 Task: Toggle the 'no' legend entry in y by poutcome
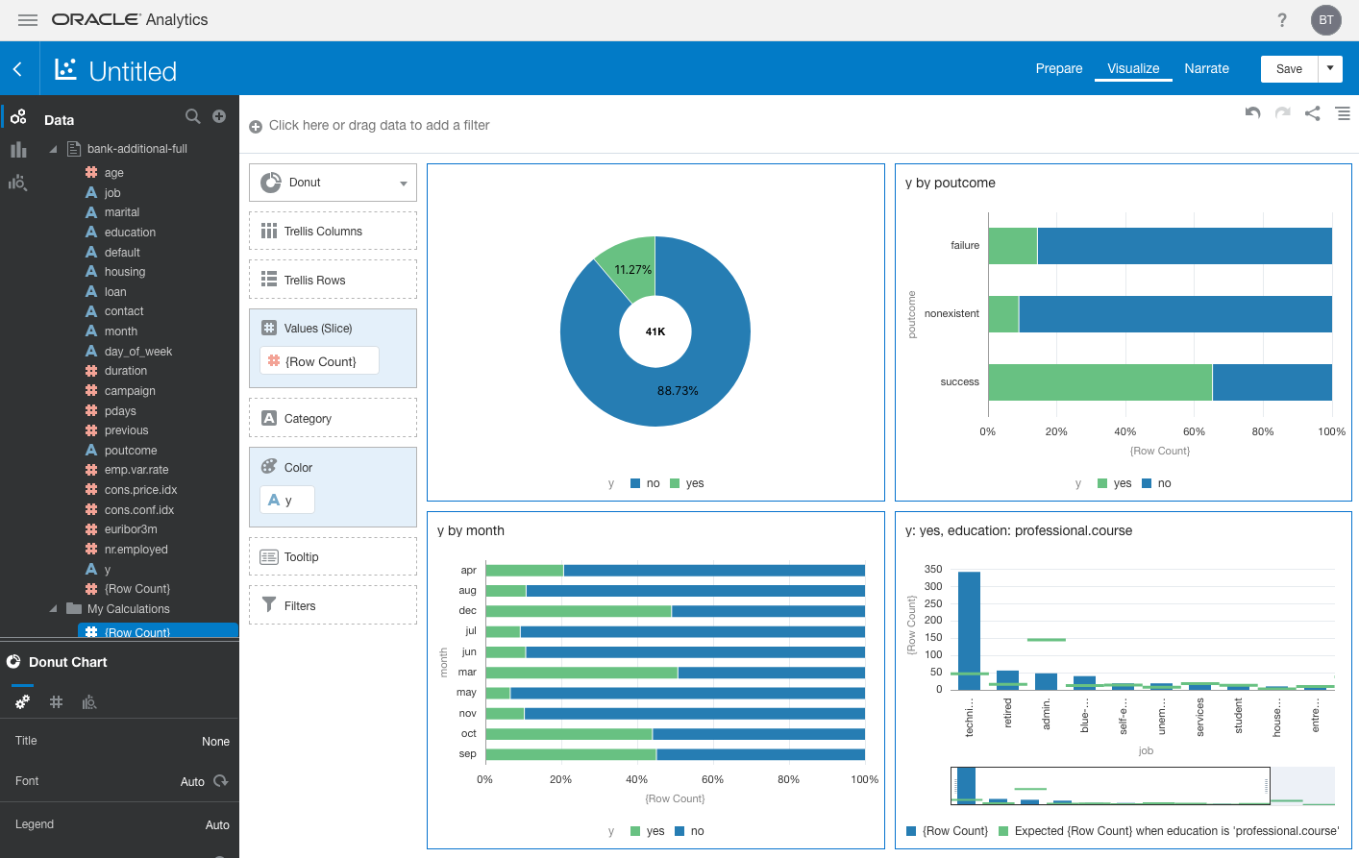[1156, 482]
